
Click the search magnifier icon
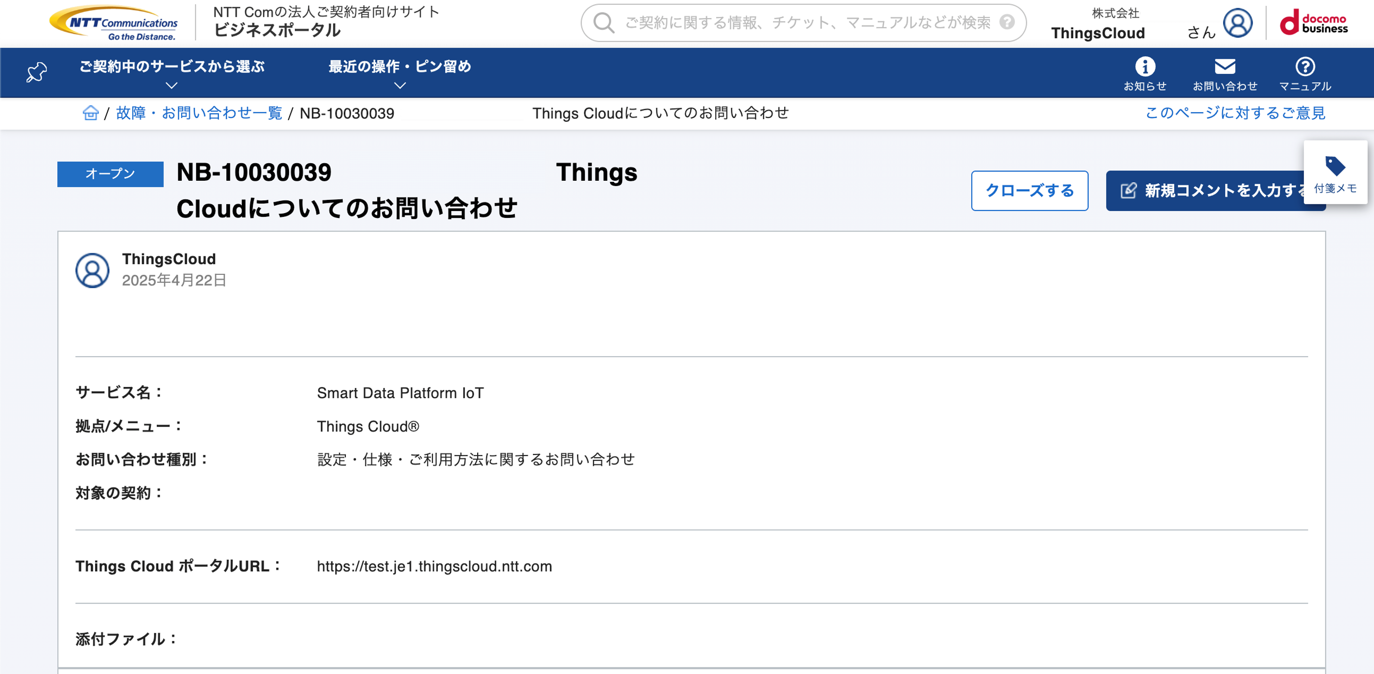(604, 23)
